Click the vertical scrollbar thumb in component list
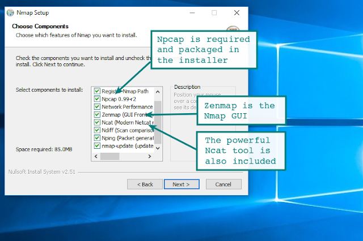 [158, 122]
